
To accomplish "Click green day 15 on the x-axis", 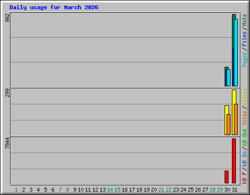I will point(117,190).
